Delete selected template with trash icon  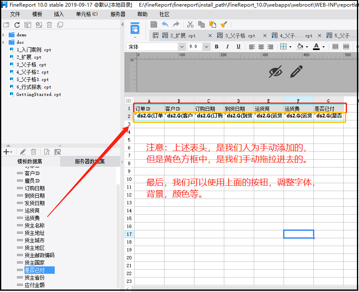pos(49,25)
